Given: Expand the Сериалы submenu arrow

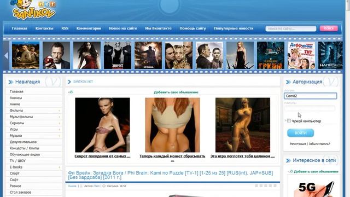Looking at the screenshot, I should [60, 123].
